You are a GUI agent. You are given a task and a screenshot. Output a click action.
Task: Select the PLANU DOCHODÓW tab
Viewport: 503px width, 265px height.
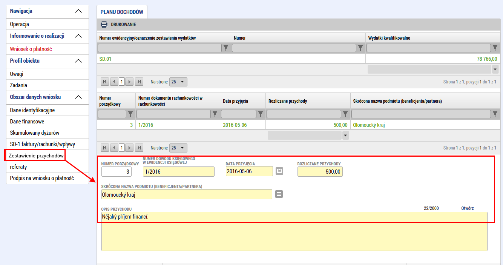[122, 12]
